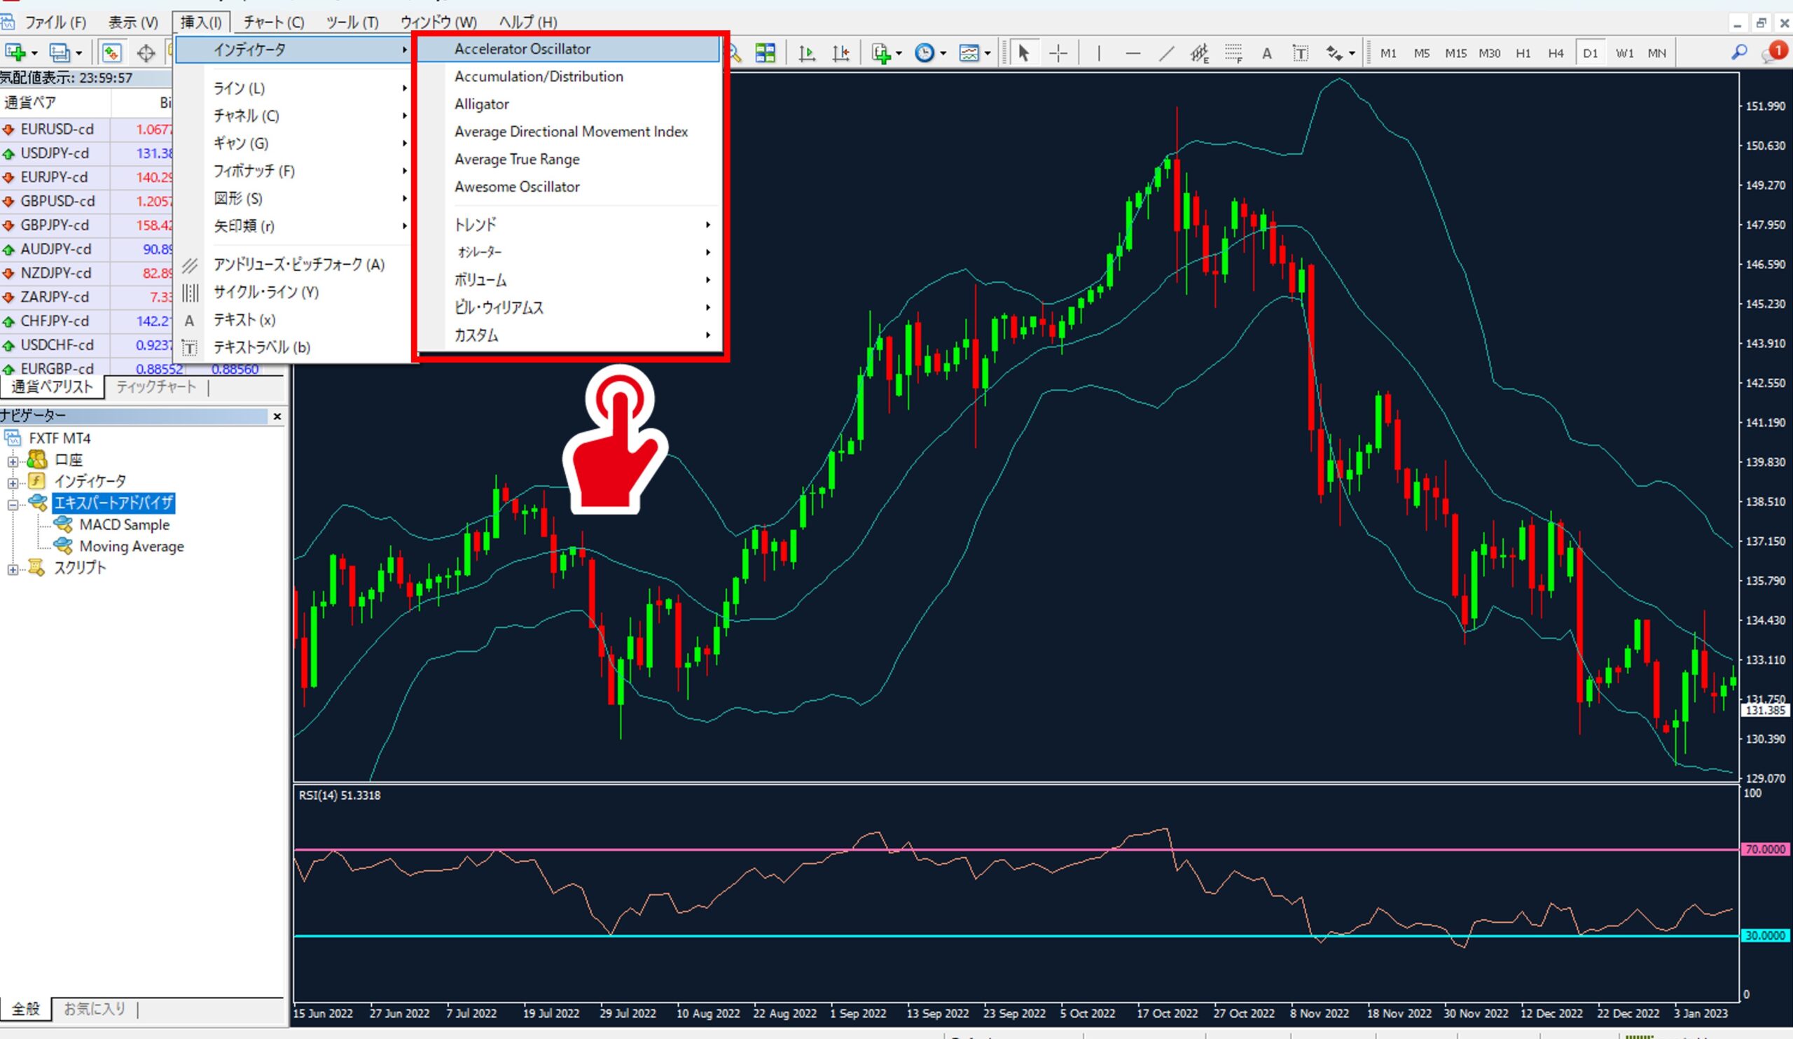Collapse the エキスパートアドバイザ tree node

(x=13, y=505)
